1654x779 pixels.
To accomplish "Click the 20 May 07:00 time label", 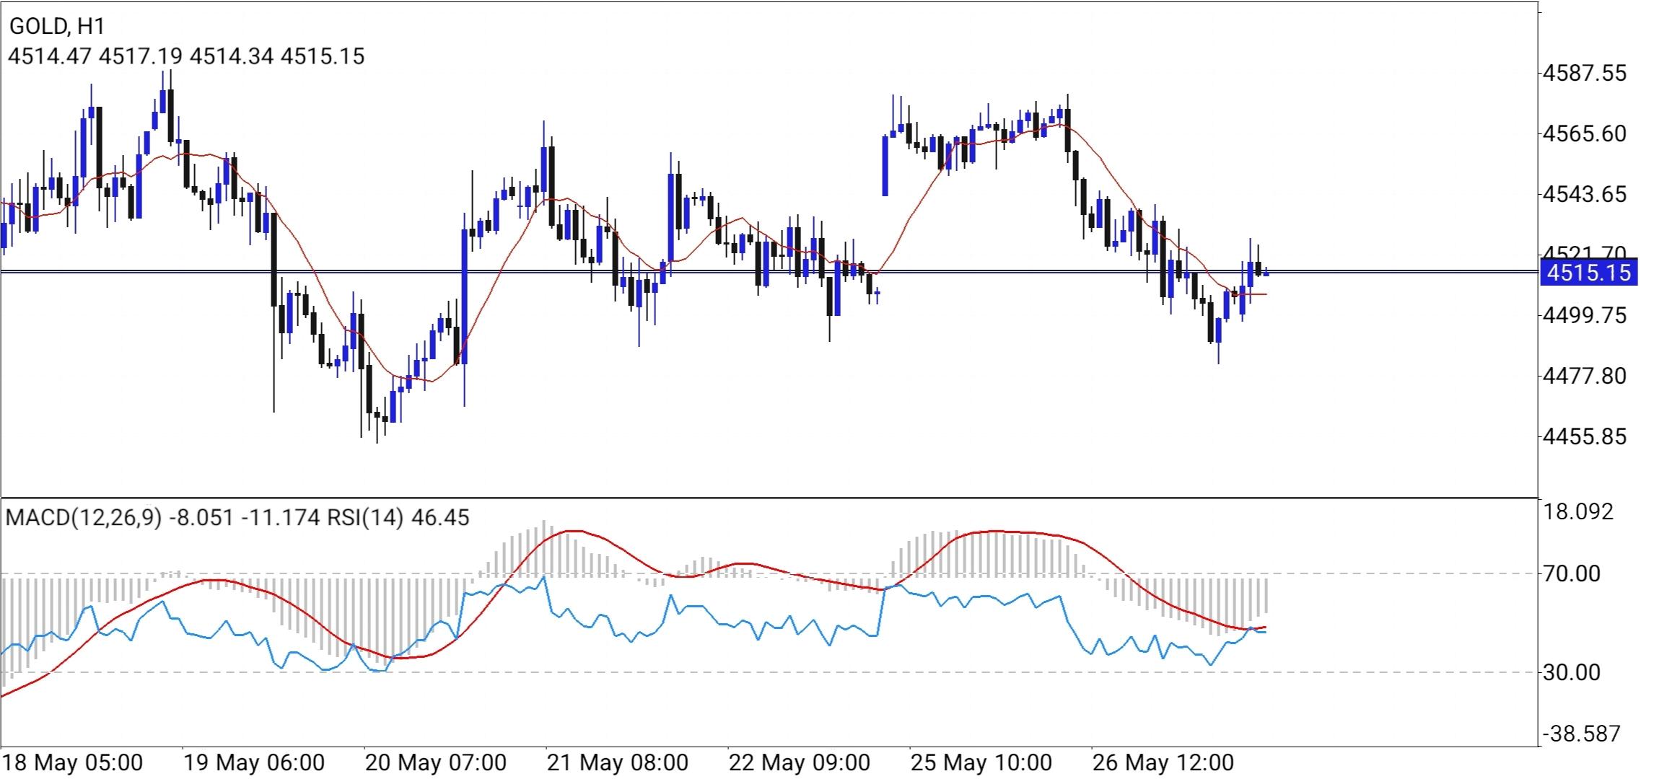I will 436,762.
